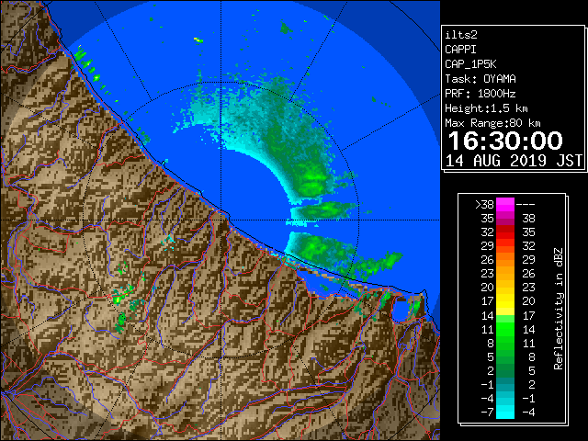The height and width of the screenshot is (441, 588).
Task: Click the '>38' legend label
Action: pos(484,205)
